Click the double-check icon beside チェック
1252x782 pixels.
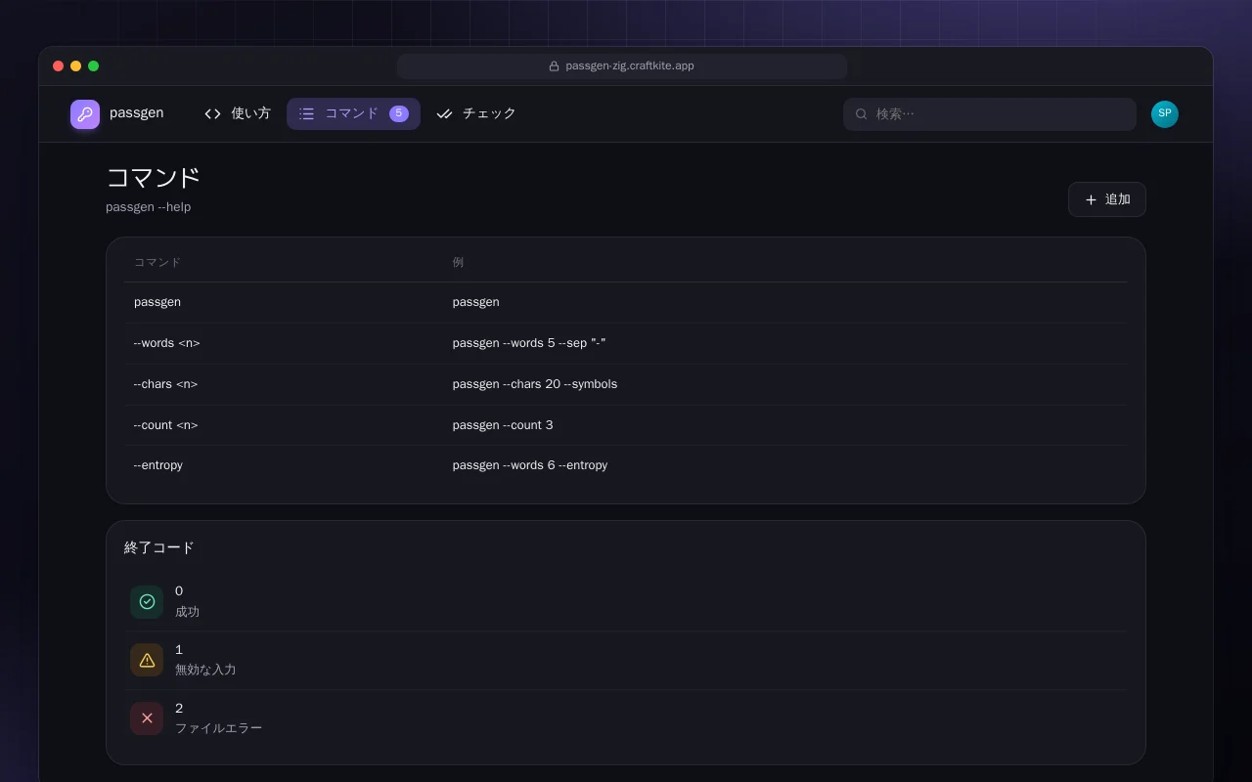pos(444,114)
